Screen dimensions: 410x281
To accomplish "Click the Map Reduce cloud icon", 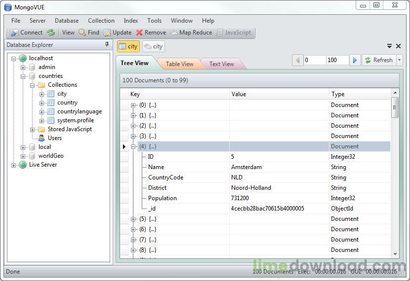I will point(174,33).
